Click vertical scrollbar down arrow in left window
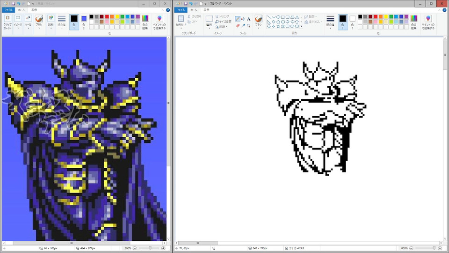449x253 pixels. (x=168, y=238)
